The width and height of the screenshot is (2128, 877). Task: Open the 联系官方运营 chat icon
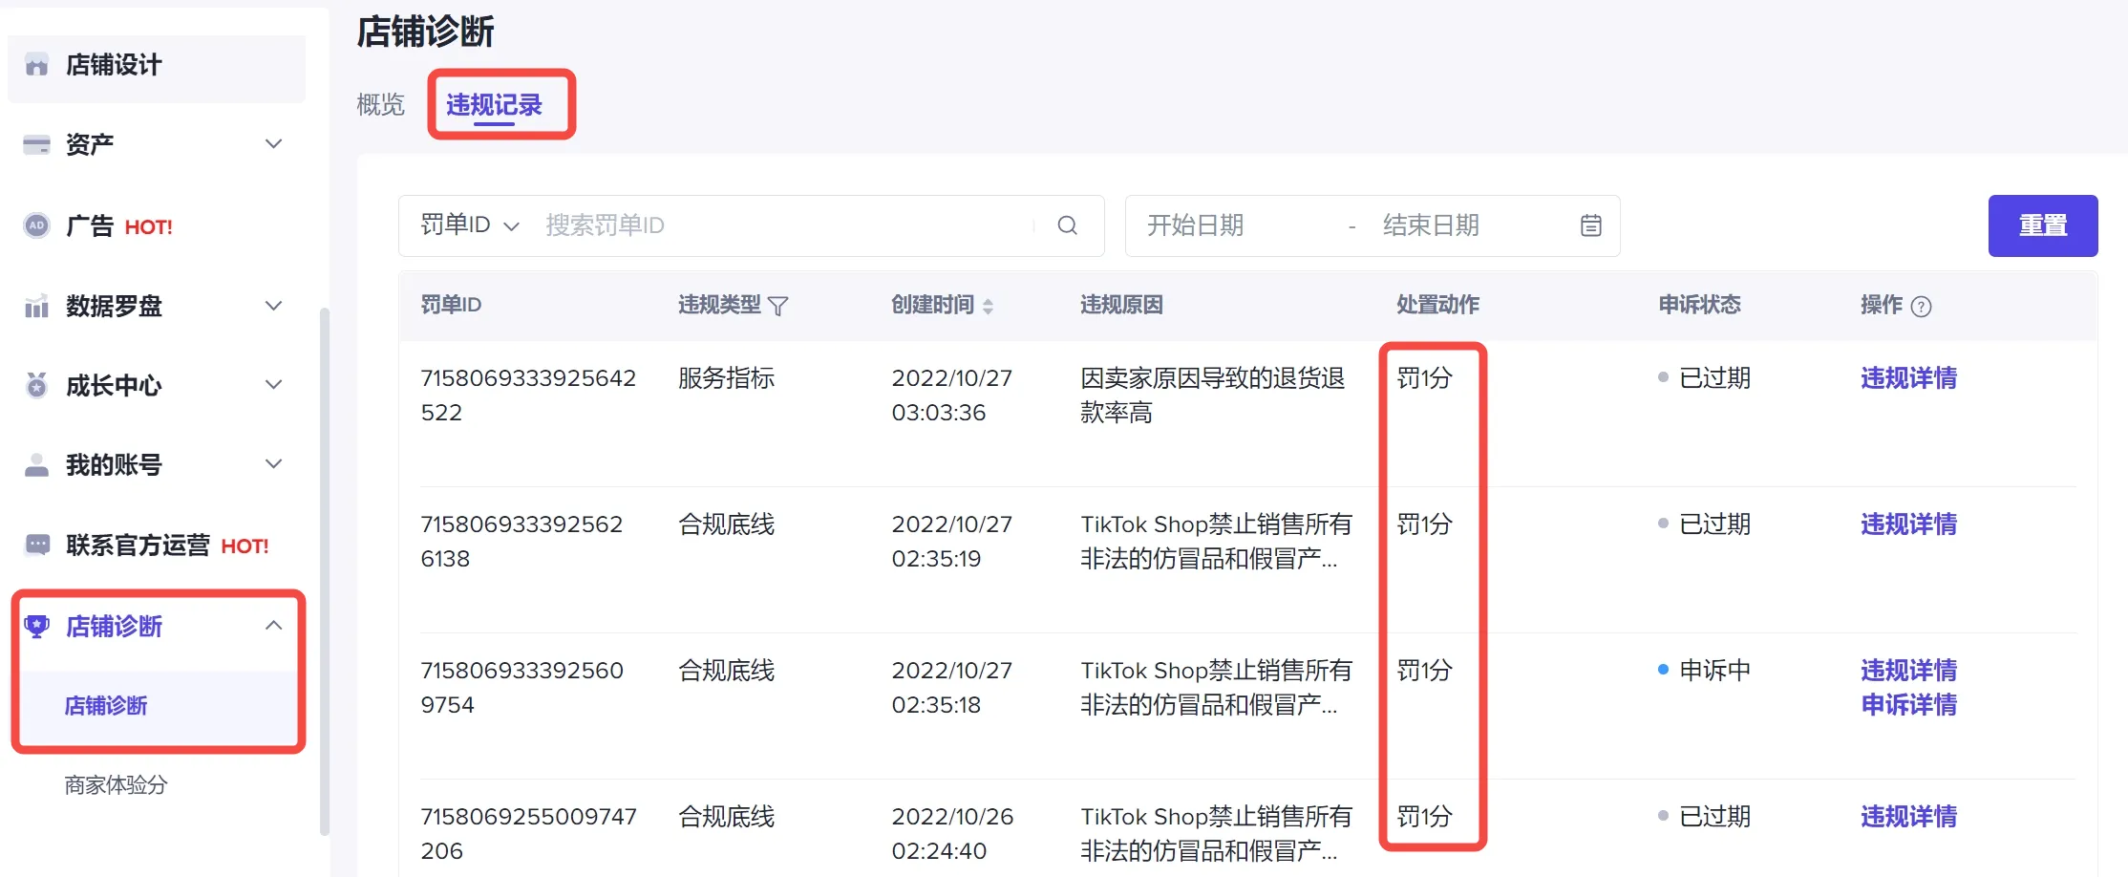point(36,544)
